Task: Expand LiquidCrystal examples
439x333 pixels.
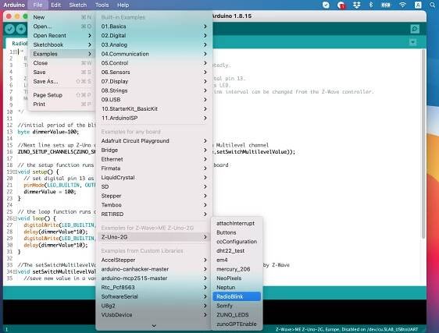Action: (x=154, y=178)
